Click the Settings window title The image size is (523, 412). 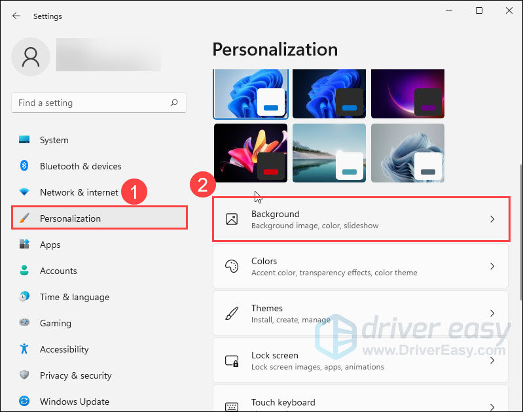(x=47, y=16)
